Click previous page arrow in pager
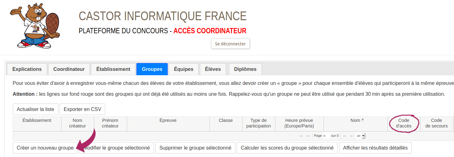Screen dimensions: 454x157 (x=308, y=136)
